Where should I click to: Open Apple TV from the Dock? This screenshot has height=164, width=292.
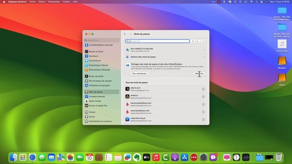[x=146, y=157]
